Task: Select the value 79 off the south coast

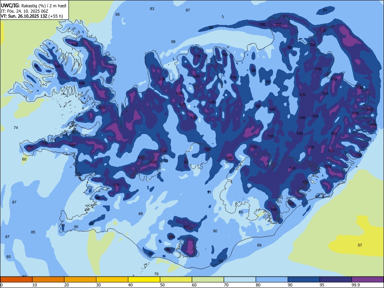Action: click(156, 274)
